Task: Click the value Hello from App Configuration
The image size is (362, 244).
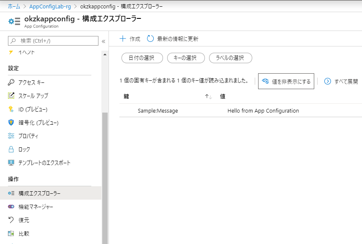Action: click(263, 110)
